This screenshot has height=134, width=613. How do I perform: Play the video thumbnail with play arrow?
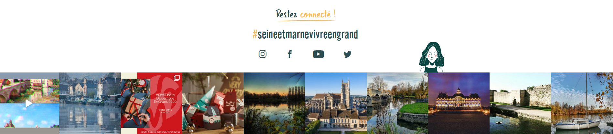coord(29,103)
